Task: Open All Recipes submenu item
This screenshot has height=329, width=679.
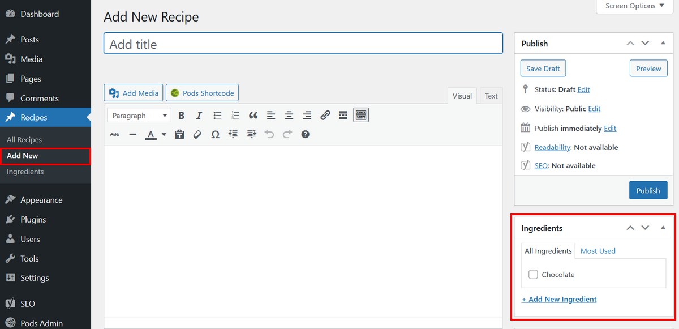Action: pyautogui.click(x=24, y=139)
